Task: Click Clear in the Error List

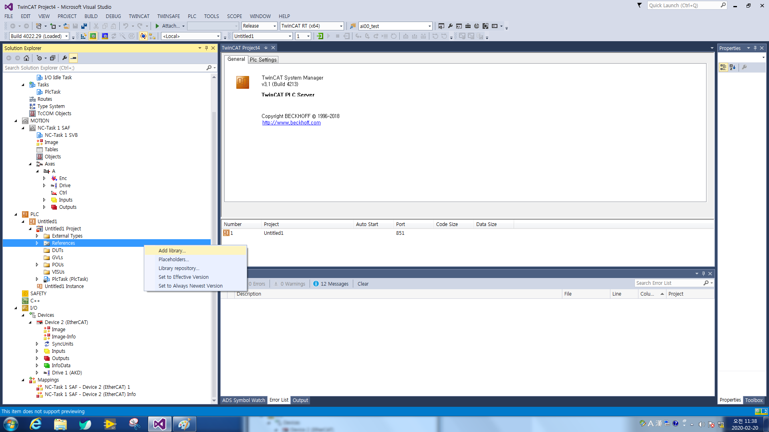Action: pos(363,284)
